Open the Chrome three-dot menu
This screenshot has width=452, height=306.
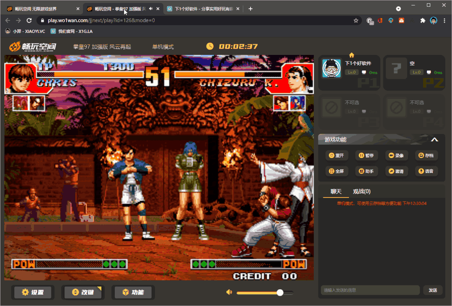[x=444, y=21]
